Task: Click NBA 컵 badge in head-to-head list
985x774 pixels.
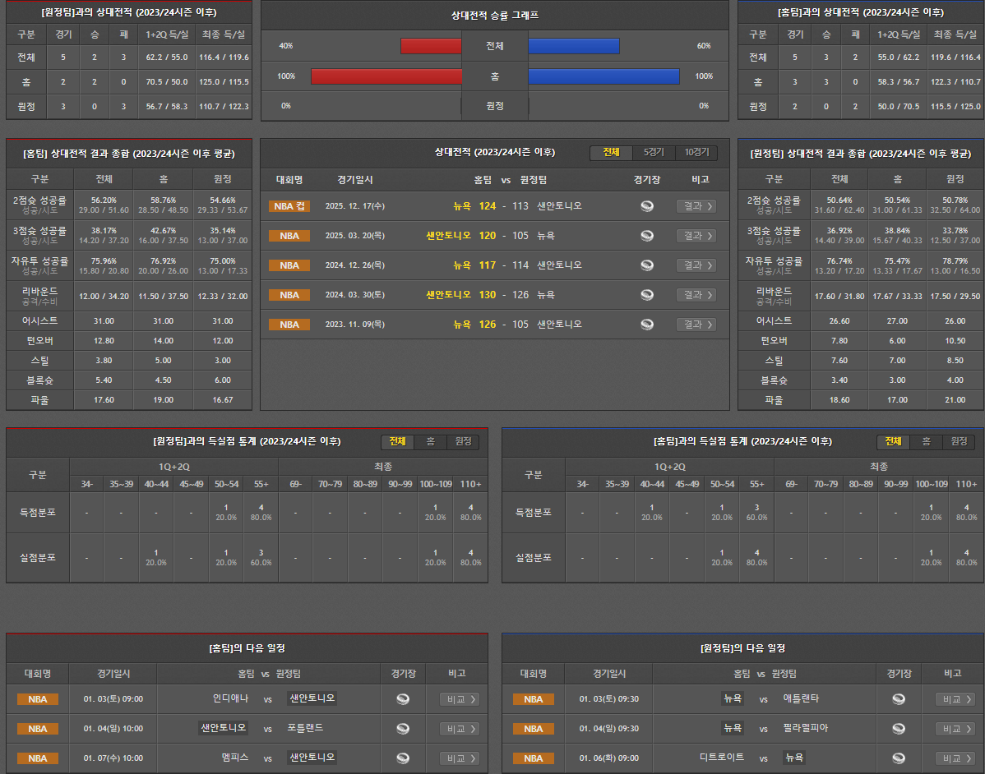Action: tap(289, 206)
